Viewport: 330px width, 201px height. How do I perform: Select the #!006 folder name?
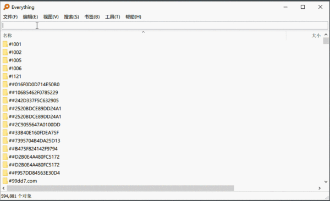click(15, 68)
